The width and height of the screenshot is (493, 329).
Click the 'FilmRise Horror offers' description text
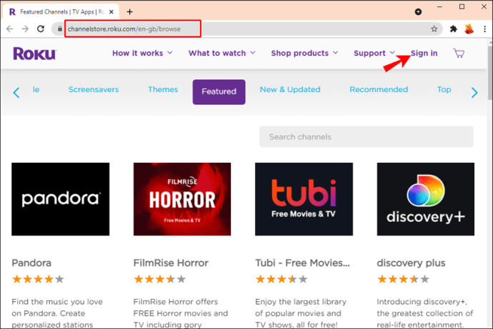(x=181, y=313)
